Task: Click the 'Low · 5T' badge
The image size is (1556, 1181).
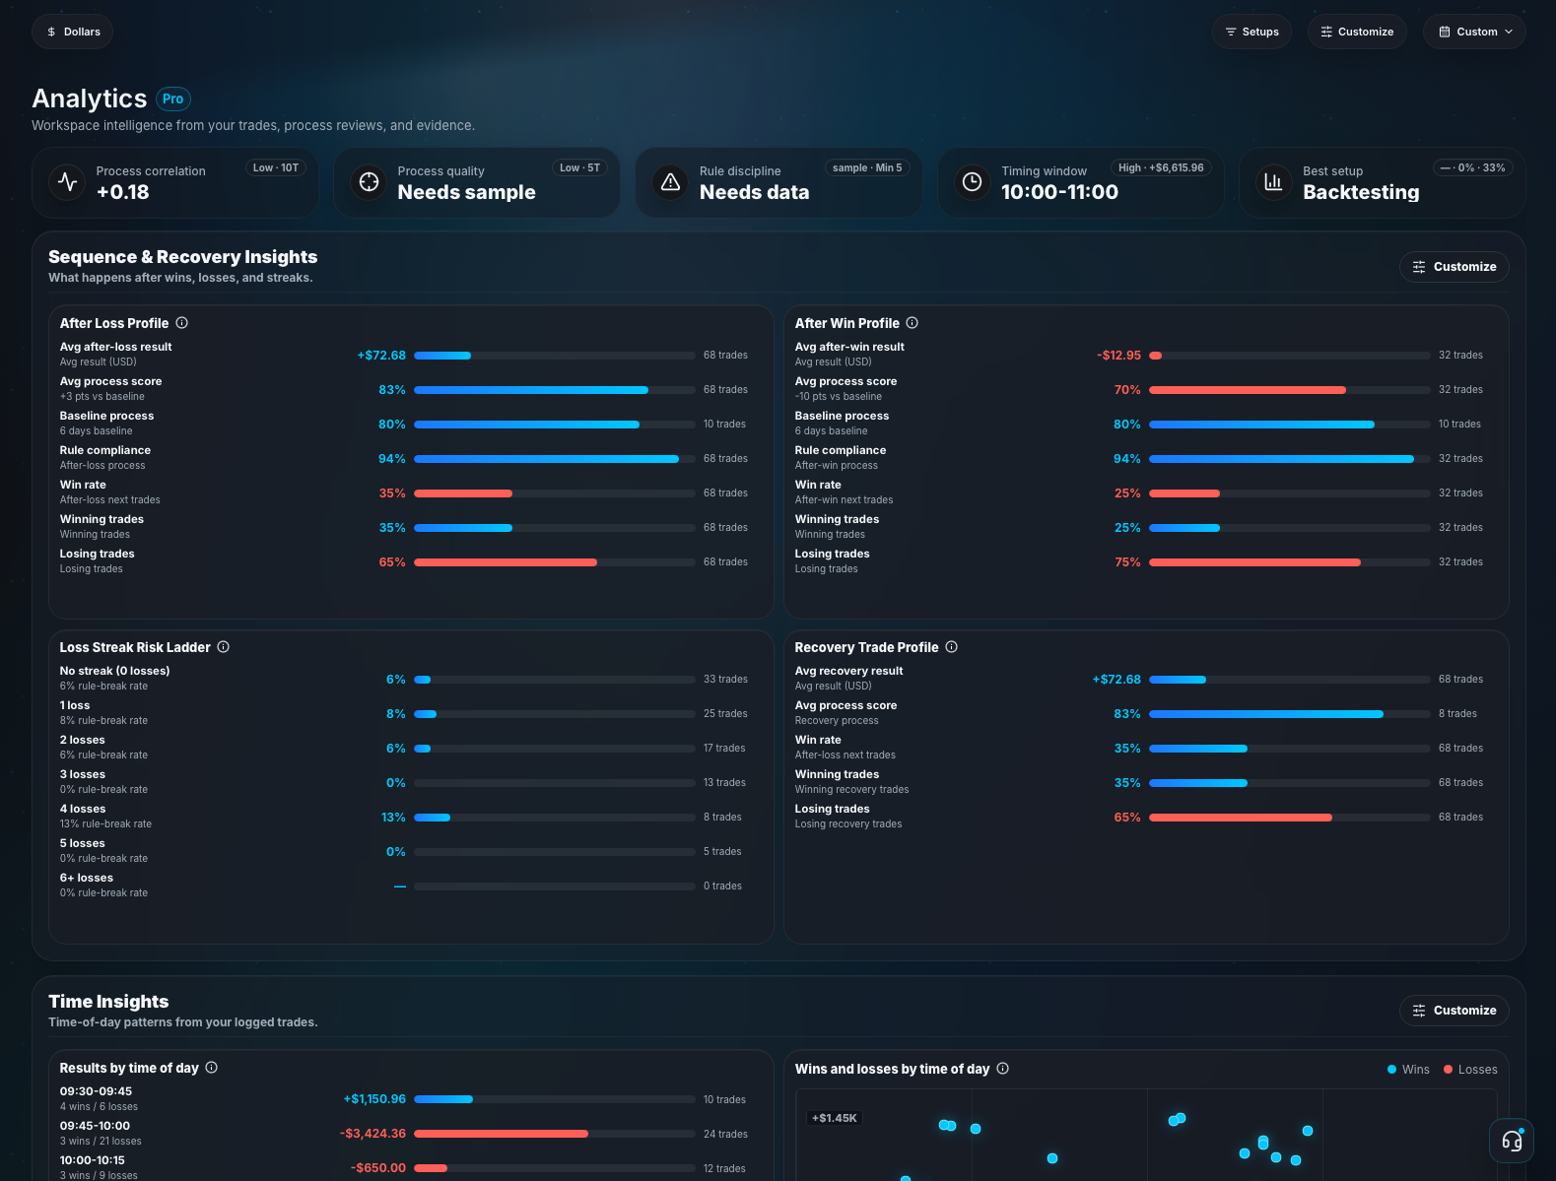Action: pos(579,168)
